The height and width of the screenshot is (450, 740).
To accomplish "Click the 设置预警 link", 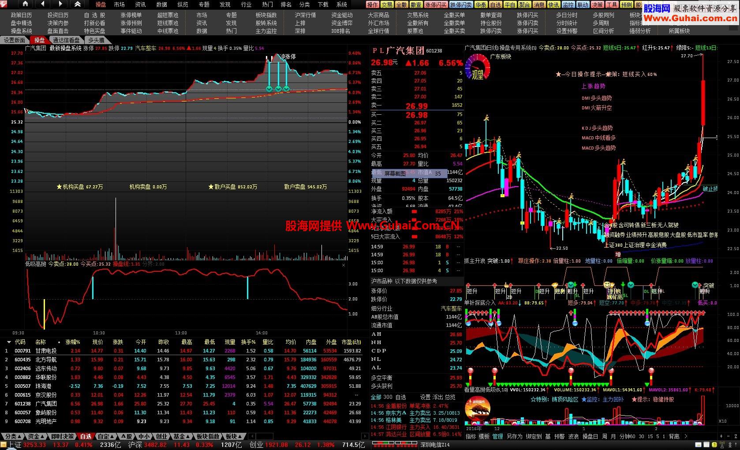I will pos(567,31).
